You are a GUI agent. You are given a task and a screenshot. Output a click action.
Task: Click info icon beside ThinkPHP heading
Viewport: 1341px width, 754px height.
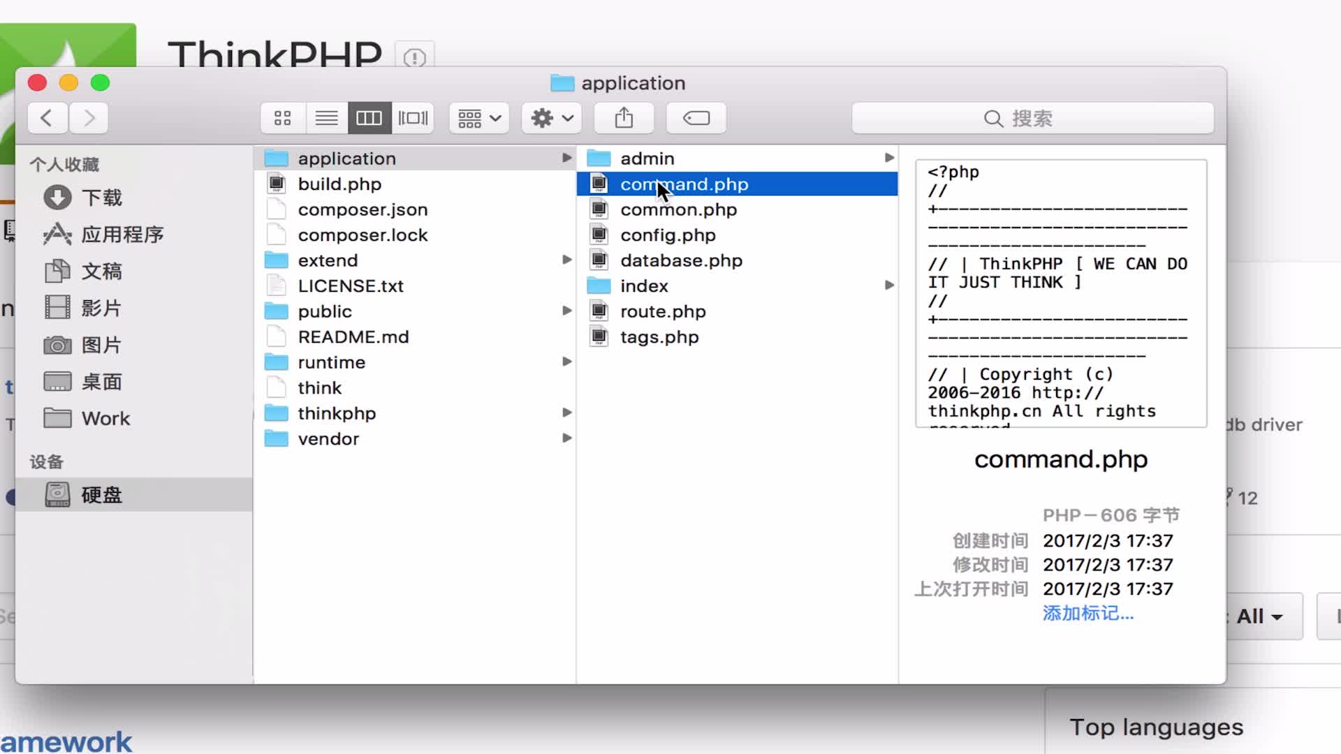click(x=415, y=57)
